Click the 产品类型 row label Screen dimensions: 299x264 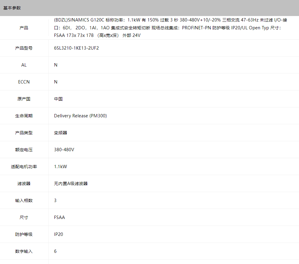24,133
